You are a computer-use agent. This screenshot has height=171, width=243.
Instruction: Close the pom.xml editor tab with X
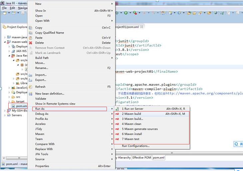pos(141,27)
